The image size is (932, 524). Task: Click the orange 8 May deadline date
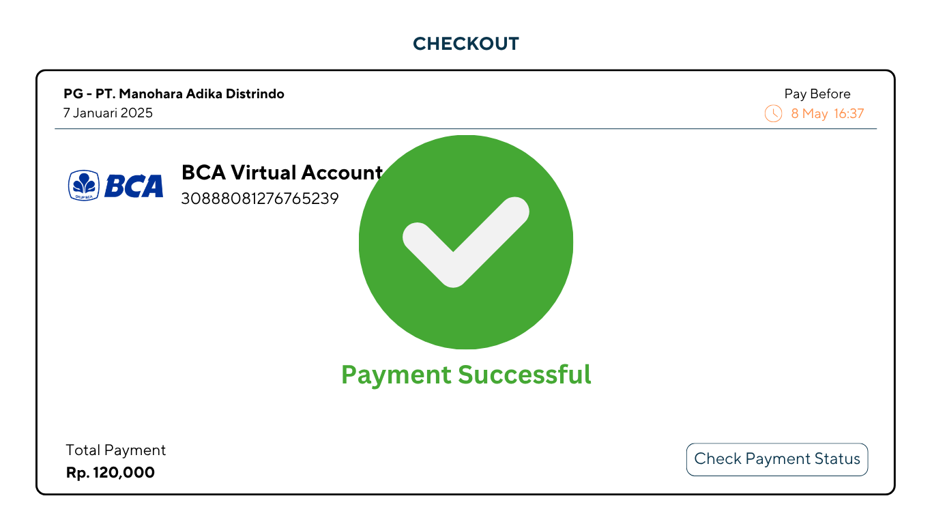pyautogui.click(x=809, y=113)
